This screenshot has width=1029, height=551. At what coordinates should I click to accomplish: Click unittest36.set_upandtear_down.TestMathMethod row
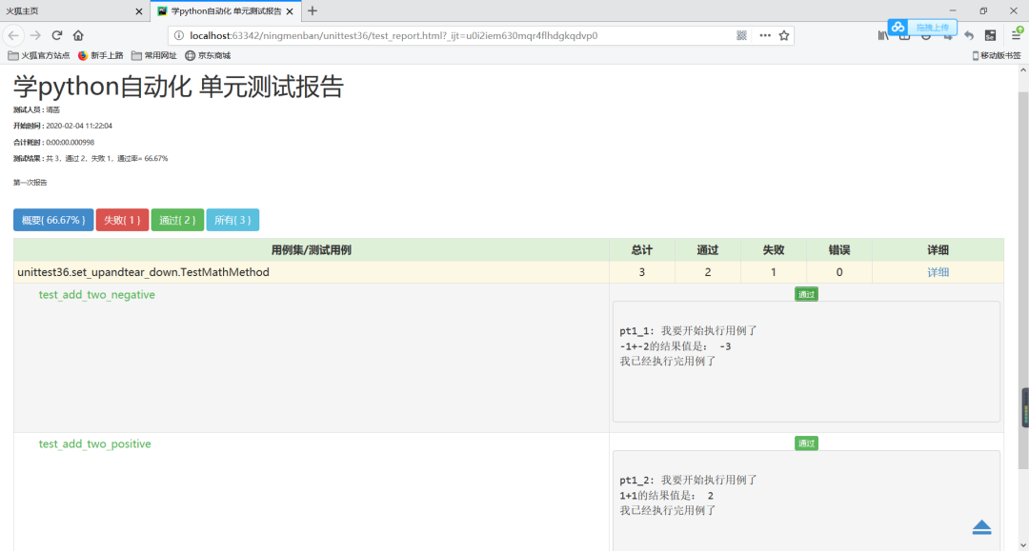coord(509,272)
